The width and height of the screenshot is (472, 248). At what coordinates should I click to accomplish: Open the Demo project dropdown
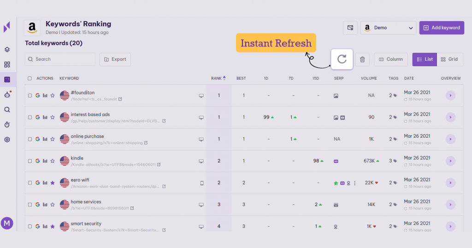pyautogui.click(x=388, y=28)
